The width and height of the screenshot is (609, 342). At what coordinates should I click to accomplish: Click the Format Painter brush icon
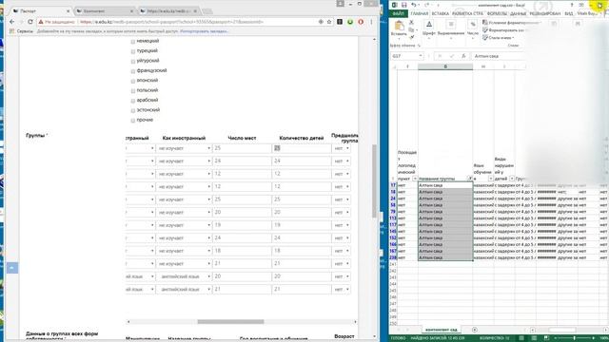(412, 37)
